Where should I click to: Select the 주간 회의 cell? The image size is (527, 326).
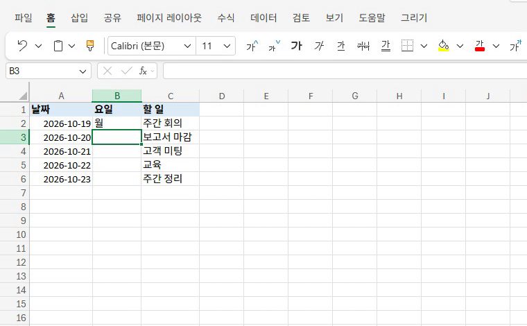coord(171,123)
